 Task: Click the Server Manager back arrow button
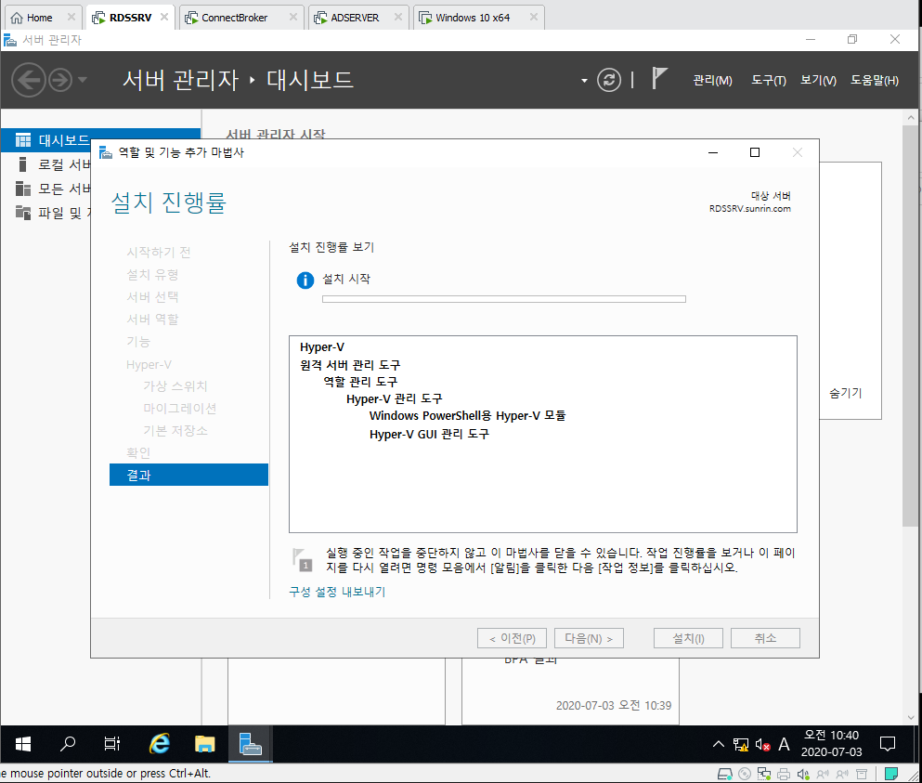(28, 80)
